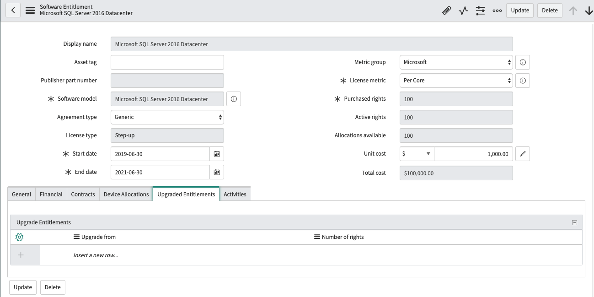This screenshot has height=297, width=594.
Task: Click the Allocations available field
Action: (x=456, y=135)
